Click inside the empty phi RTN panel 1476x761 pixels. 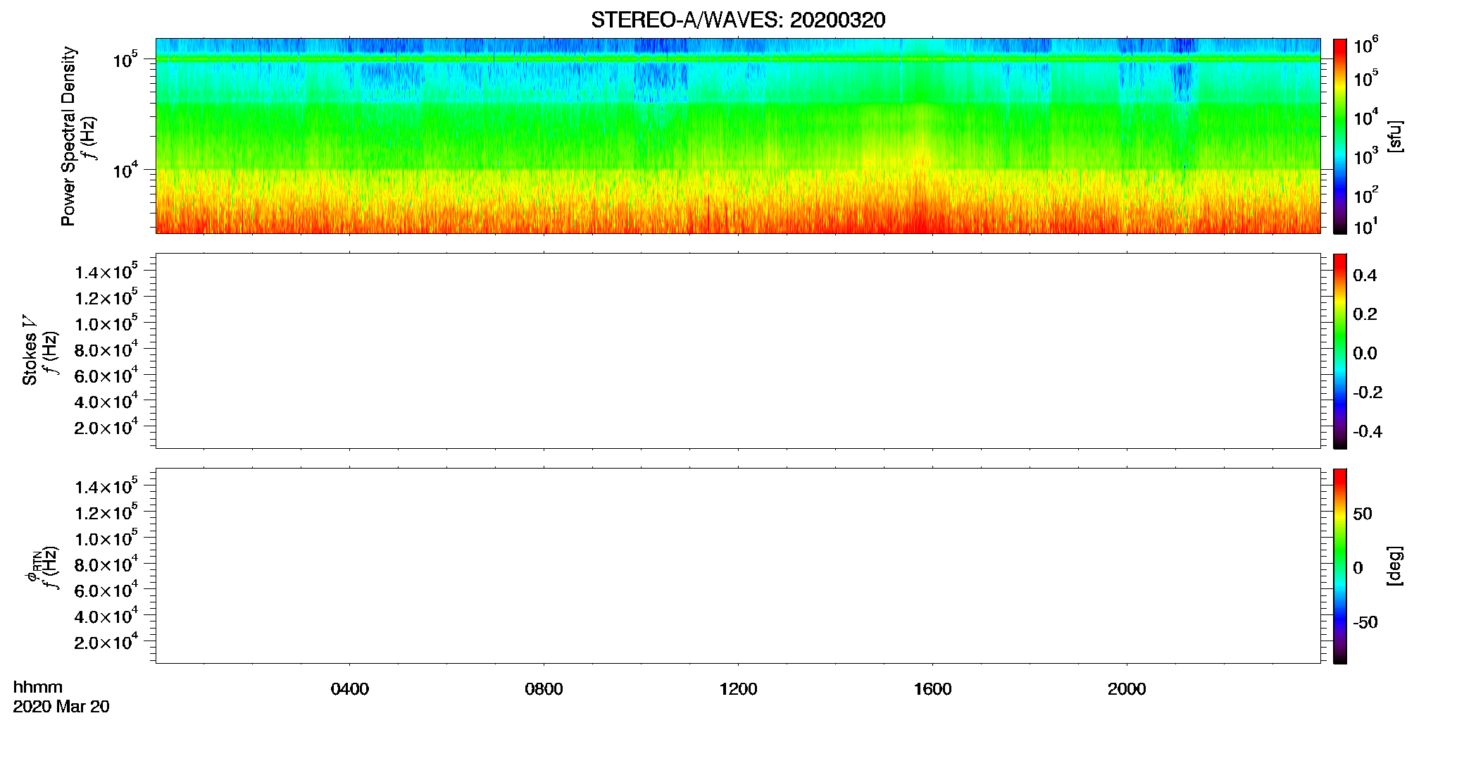click(738, 566)
